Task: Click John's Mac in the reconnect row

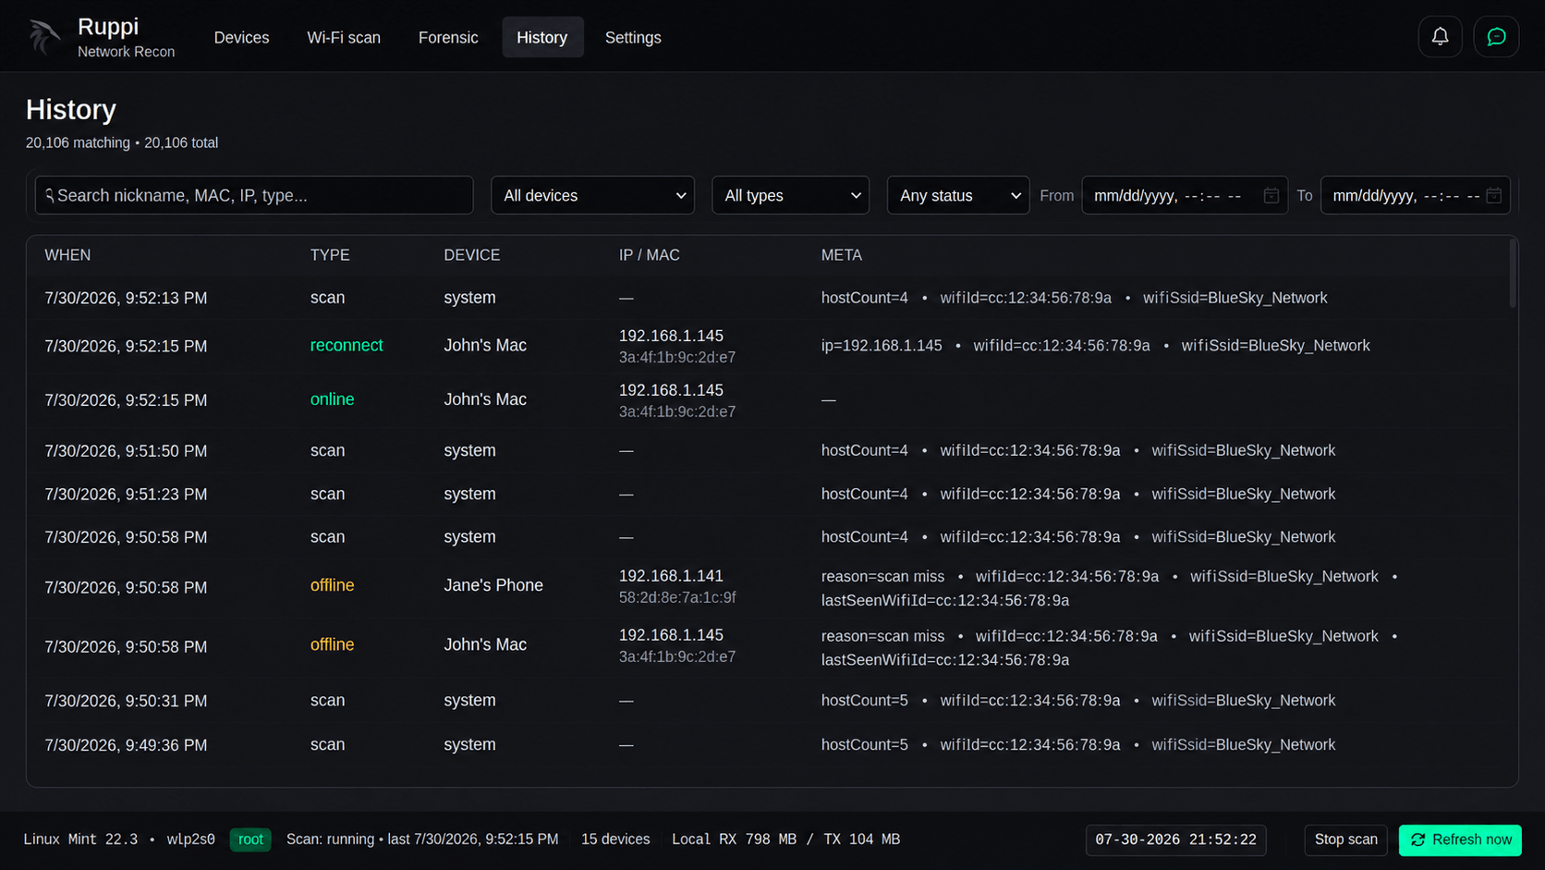Action: (485, 345)
